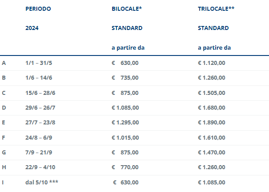The width and height of the screenshot is (269, 192).
Task: Click the trilocale price € 1.120,00
Action: click(211, 63)
